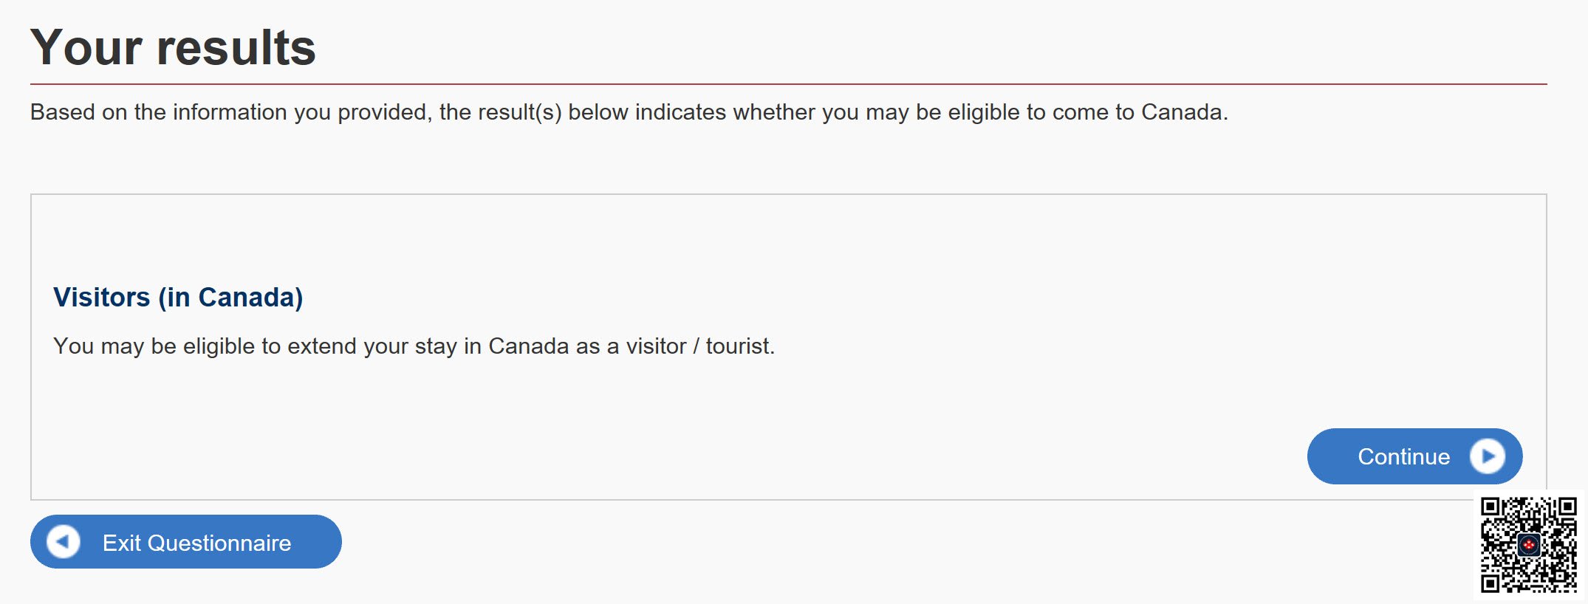Click the right-arrow icon inside Continue
The width and height of the screenshot is (1588, 604).
pyautogui.click(x=1487, y=456)
